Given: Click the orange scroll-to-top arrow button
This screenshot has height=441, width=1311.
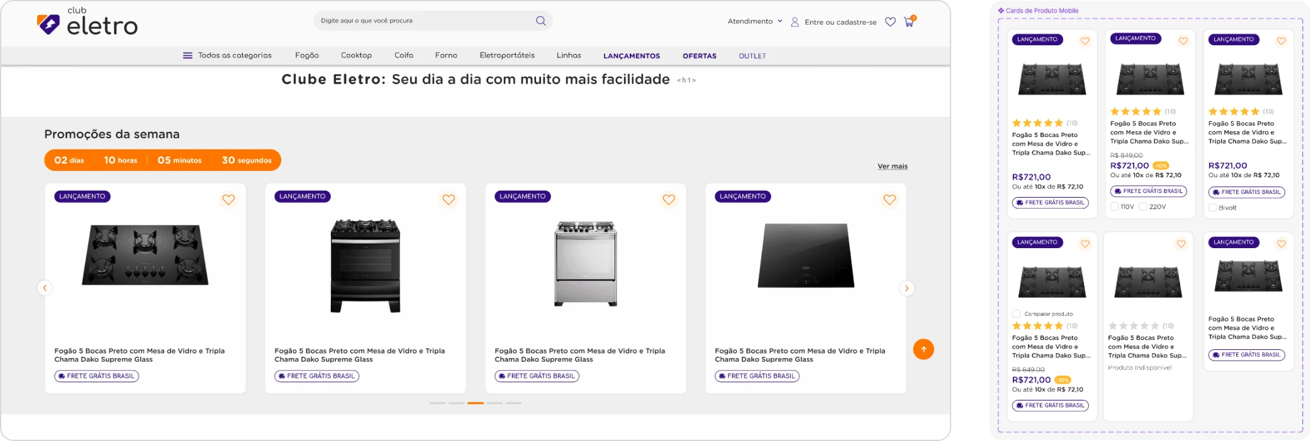Looking at the screenshot, I should (x=923, y=349).
